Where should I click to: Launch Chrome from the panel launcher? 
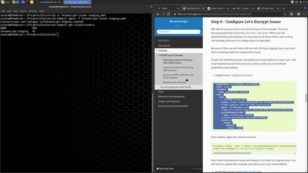[x=13, y=2]
